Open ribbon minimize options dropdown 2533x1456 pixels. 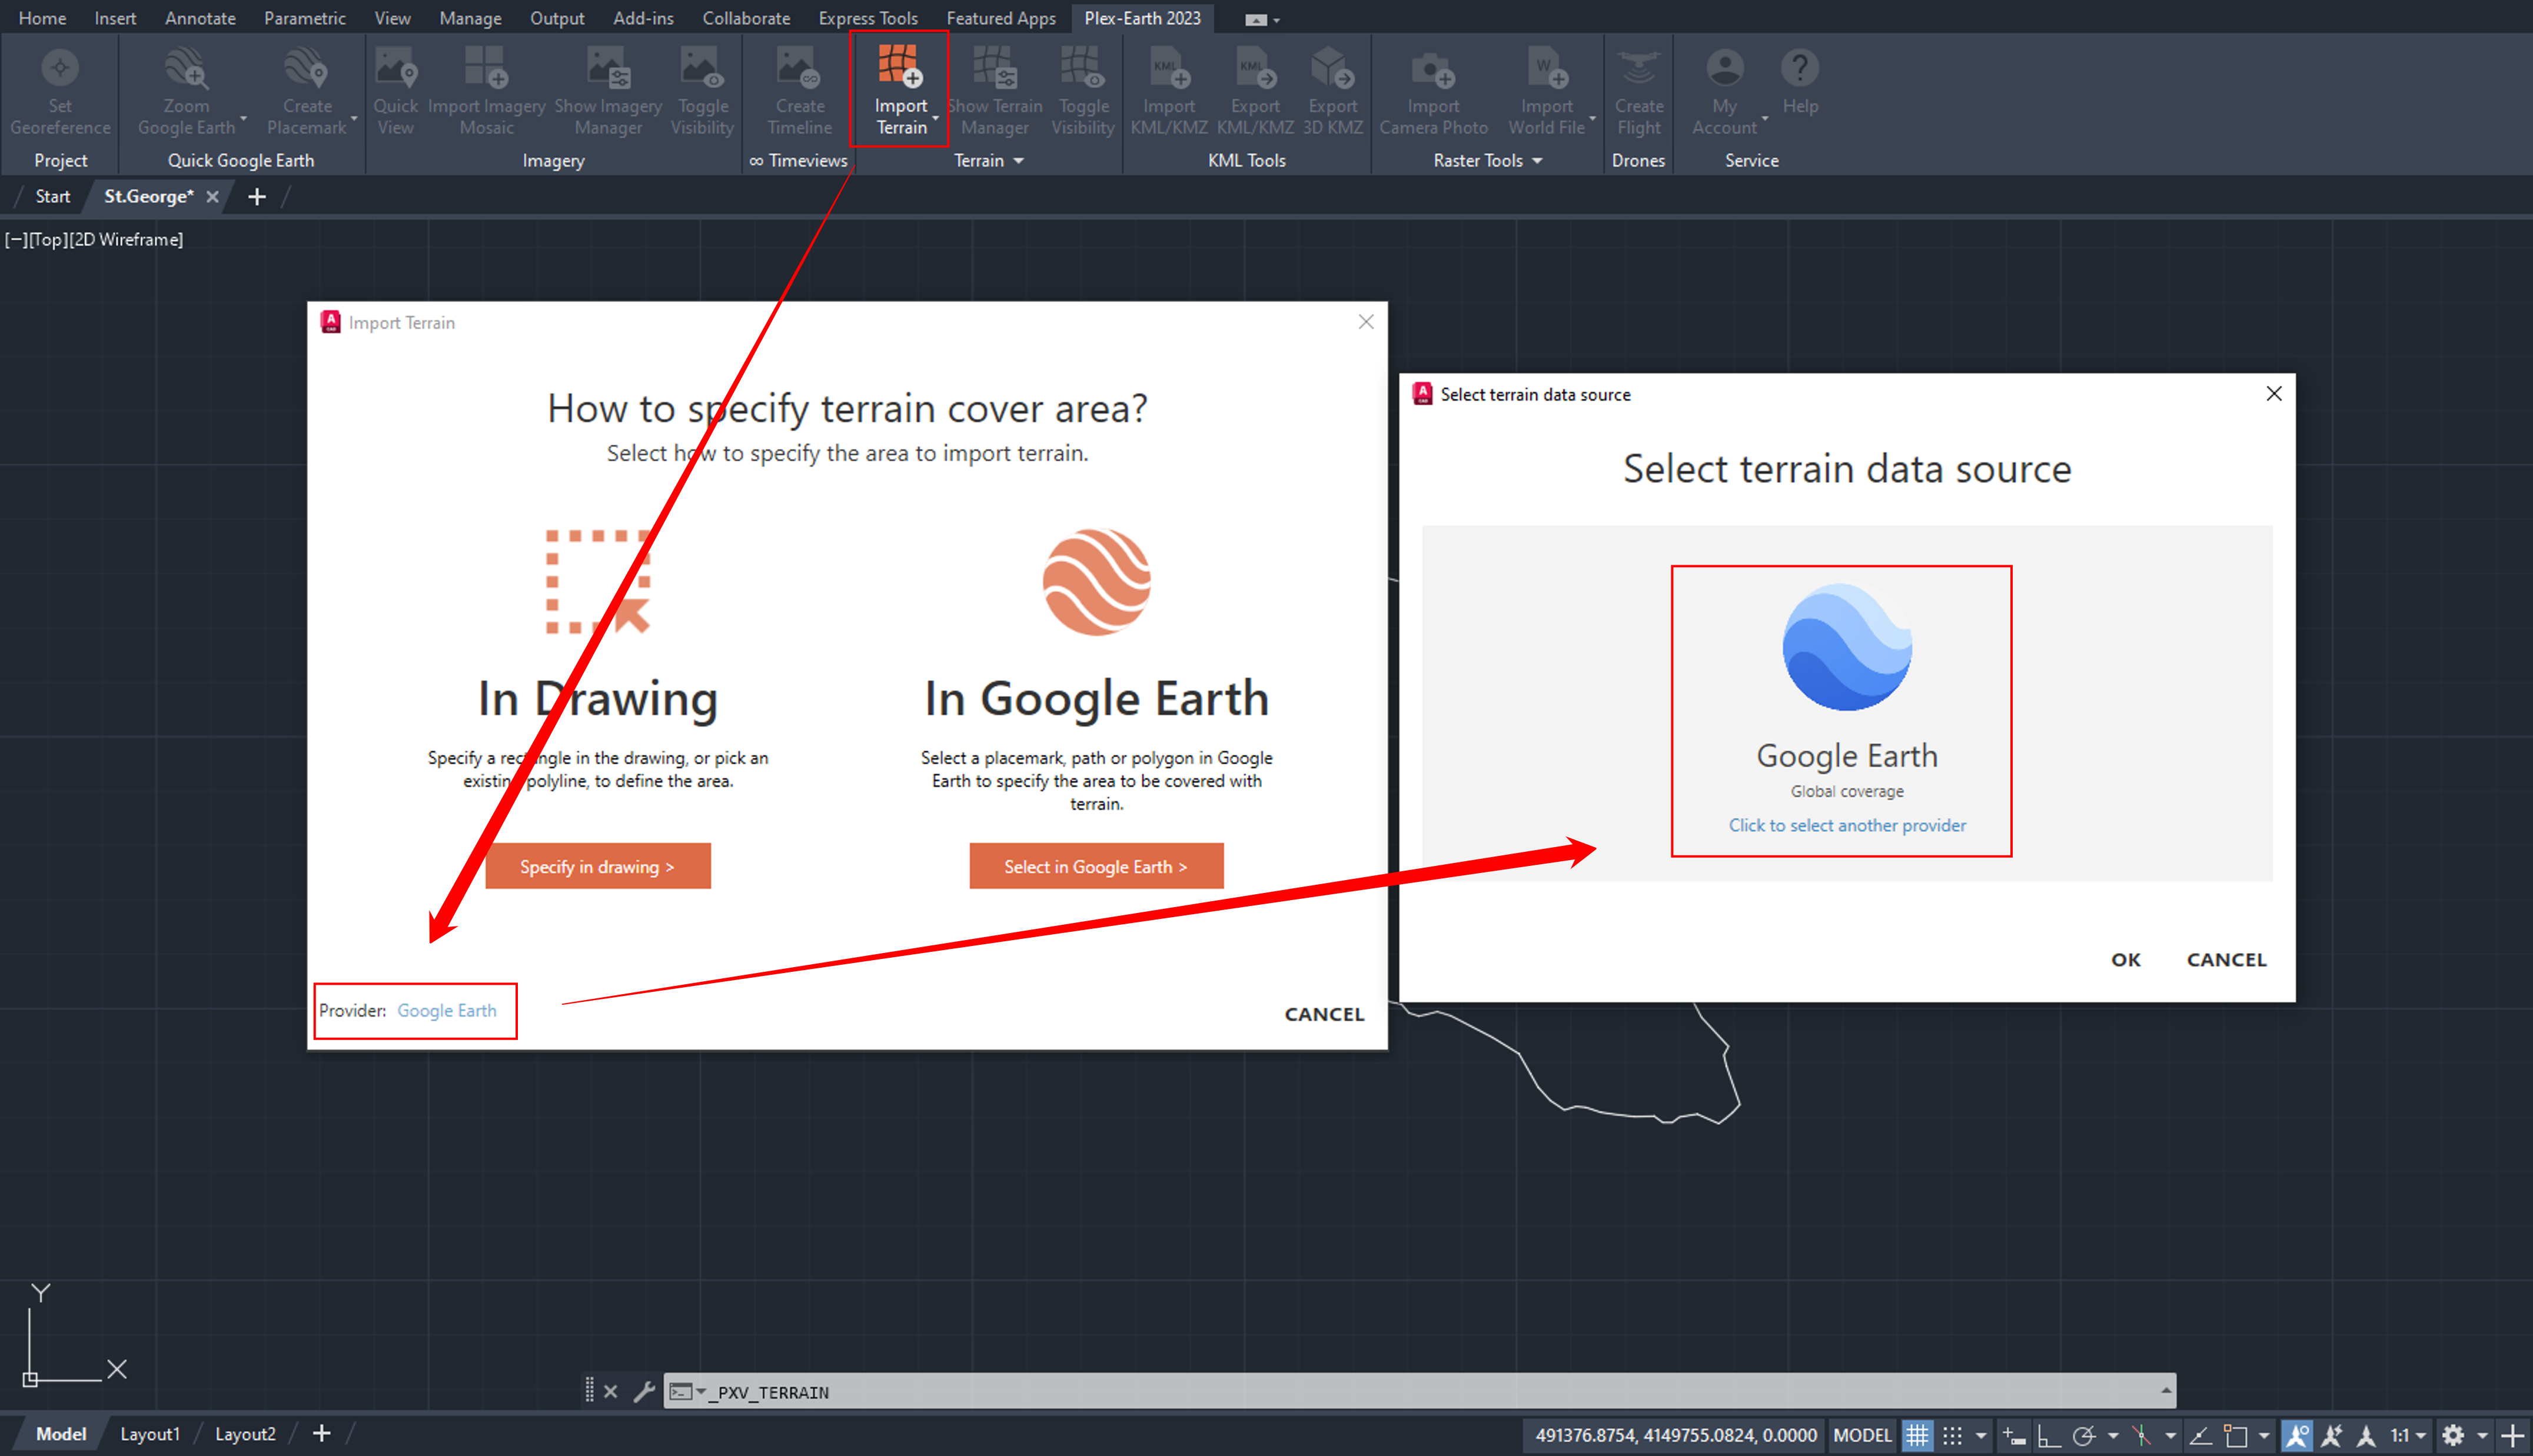point(1275,20)
